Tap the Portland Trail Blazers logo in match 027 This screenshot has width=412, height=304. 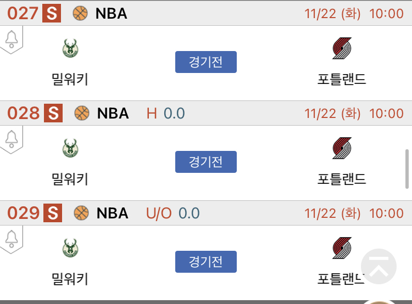tap(342, 48)
